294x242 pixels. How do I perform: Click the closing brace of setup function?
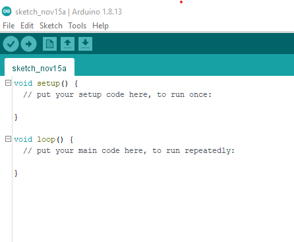[x=16, y=117]
